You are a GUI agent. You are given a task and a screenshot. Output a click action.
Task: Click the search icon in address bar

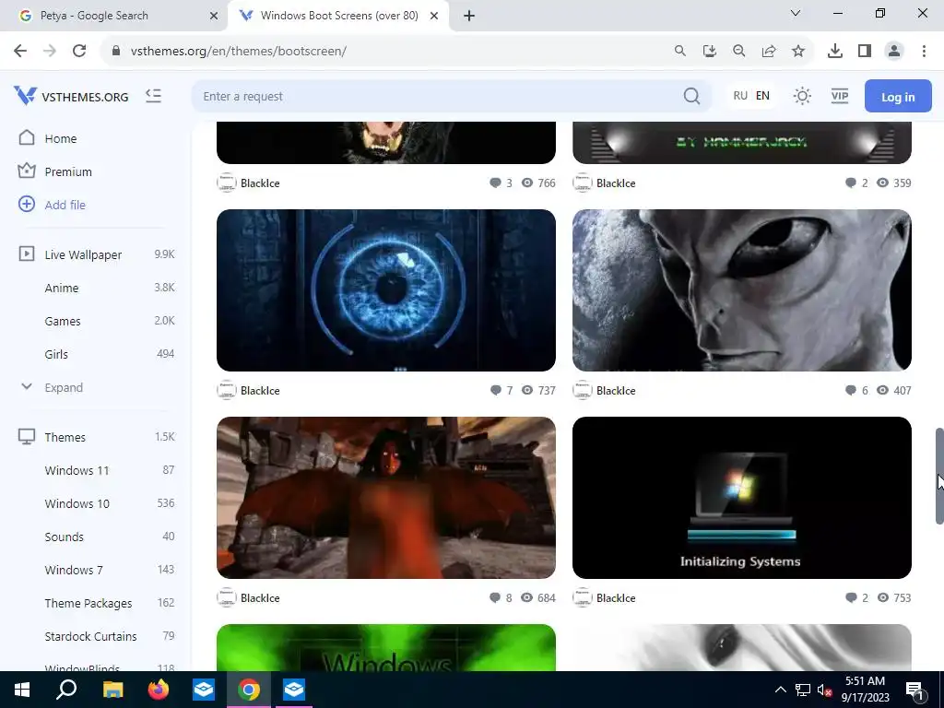679,51
